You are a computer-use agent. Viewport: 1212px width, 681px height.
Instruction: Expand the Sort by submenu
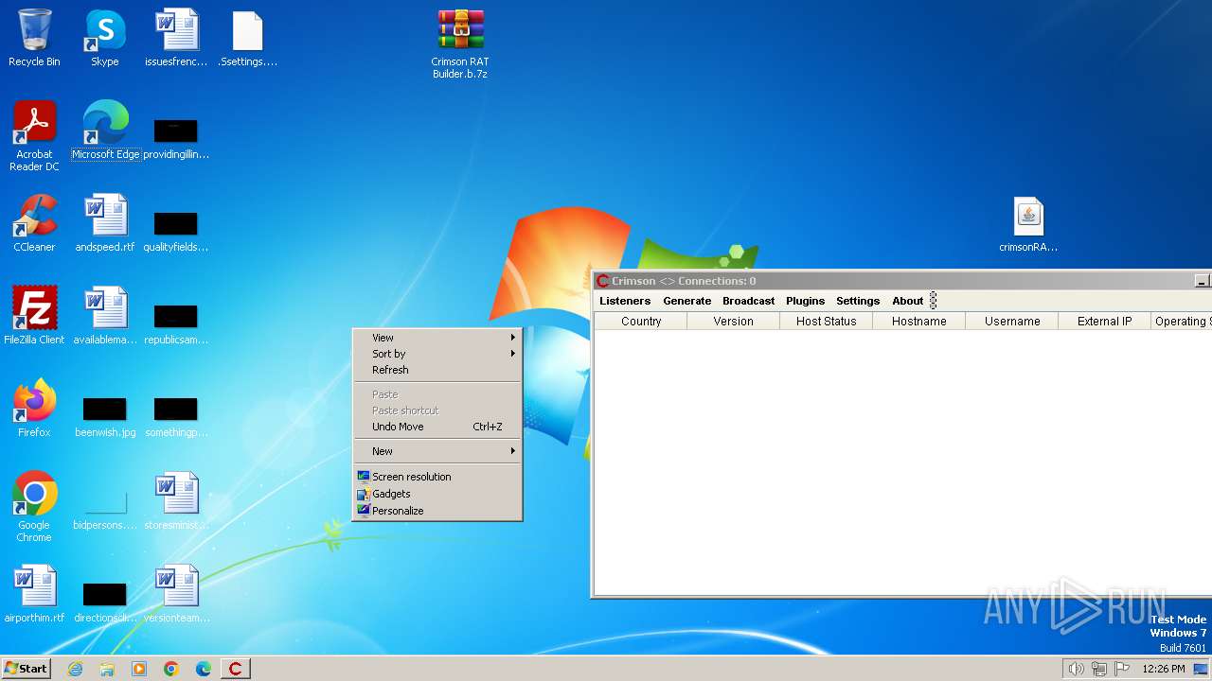point(437,354)
